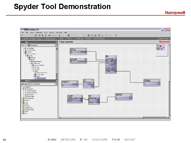Open the My Network dropdown in Nav panel
The height and width of the screenshot is (143, 191).
click(56, 45)
